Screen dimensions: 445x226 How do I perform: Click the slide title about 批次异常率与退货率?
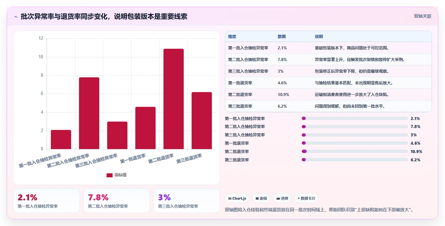pos(104,16)
